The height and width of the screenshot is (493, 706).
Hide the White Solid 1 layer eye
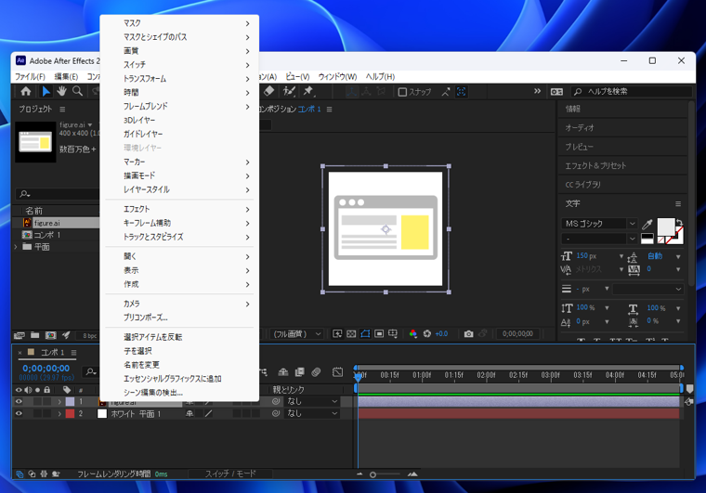(x=19, y=414)
